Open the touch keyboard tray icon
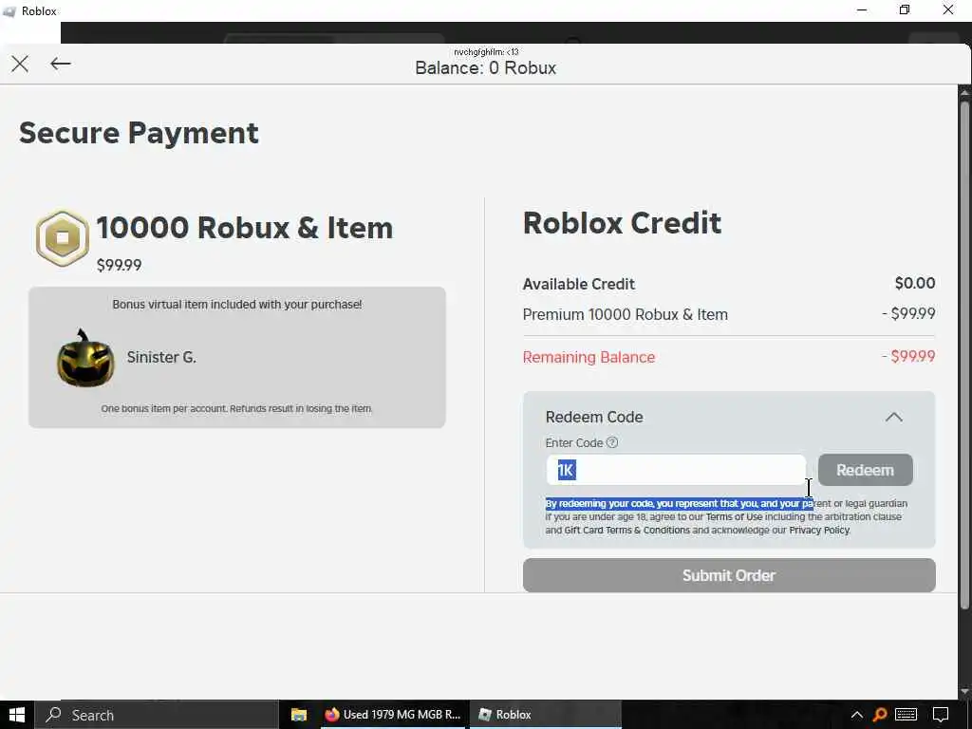The width and height of the screenshot is (972, 729). (907, 715)
